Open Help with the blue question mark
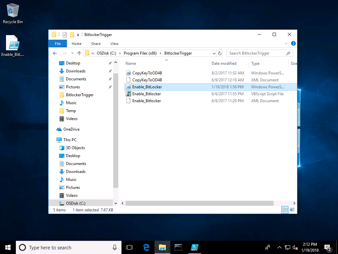 293,43
